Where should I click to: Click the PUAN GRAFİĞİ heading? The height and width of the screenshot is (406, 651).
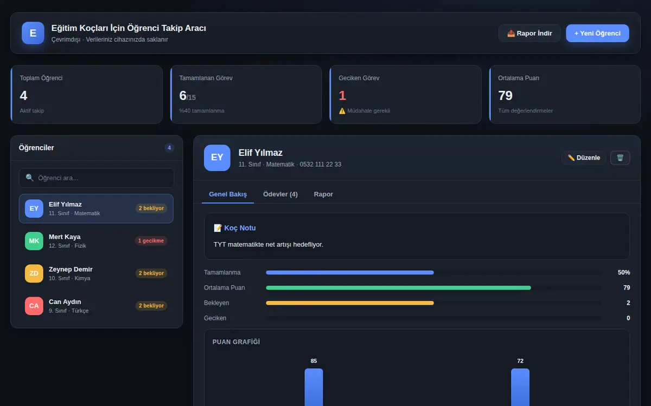point(236,342)
